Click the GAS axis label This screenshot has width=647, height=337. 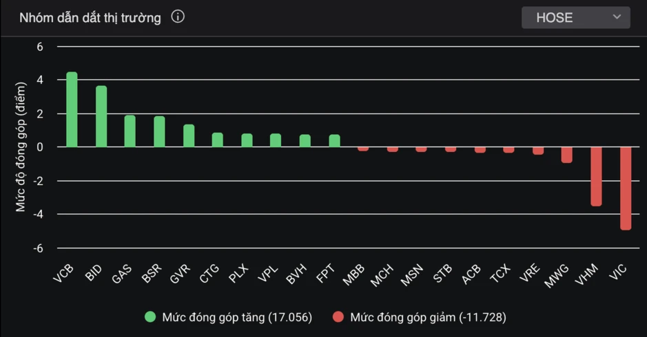click(122, 274)
